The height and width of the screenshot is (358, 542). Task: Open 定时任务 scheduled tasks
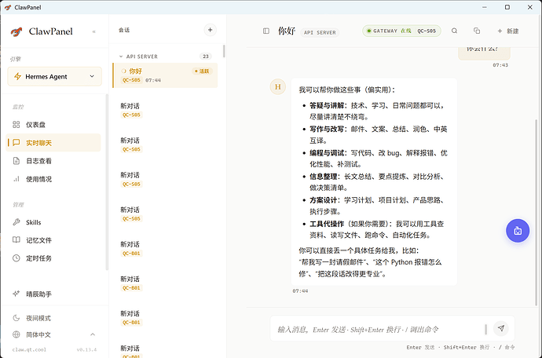click(53, 258)
